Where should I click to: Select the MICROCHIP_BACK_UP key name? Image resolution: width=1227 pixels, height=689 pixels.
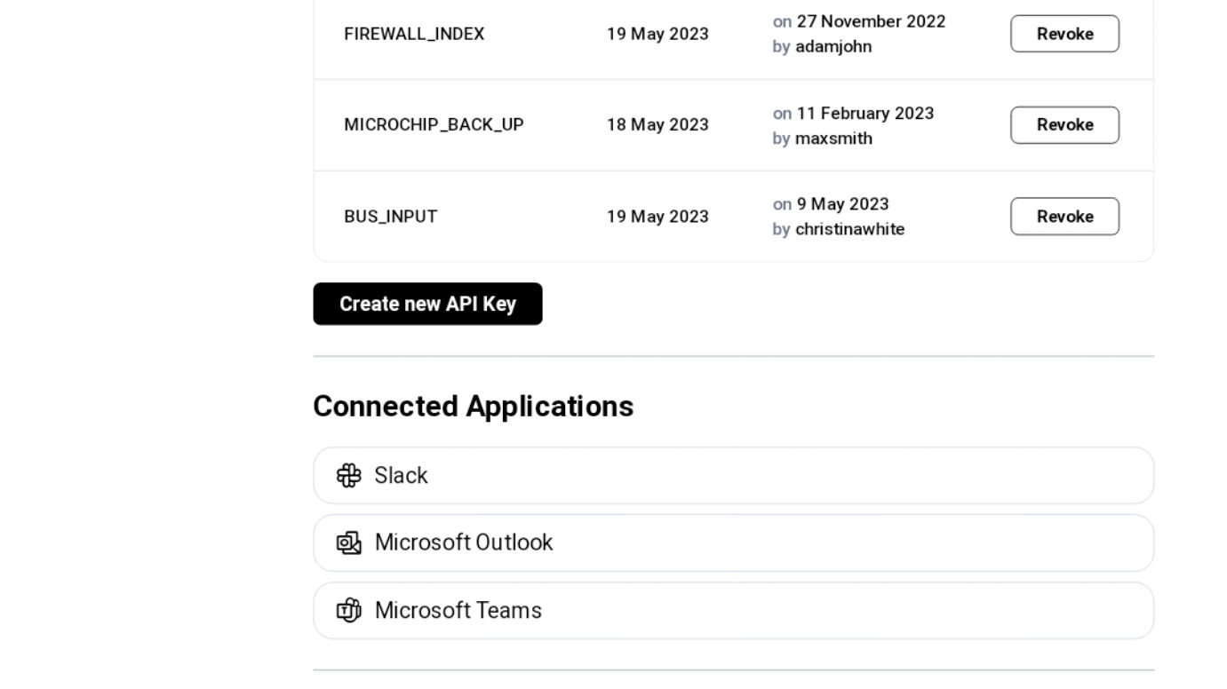point(434,125)
